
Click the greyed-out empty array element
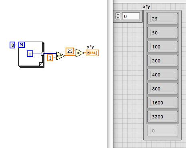click(162, 131)
